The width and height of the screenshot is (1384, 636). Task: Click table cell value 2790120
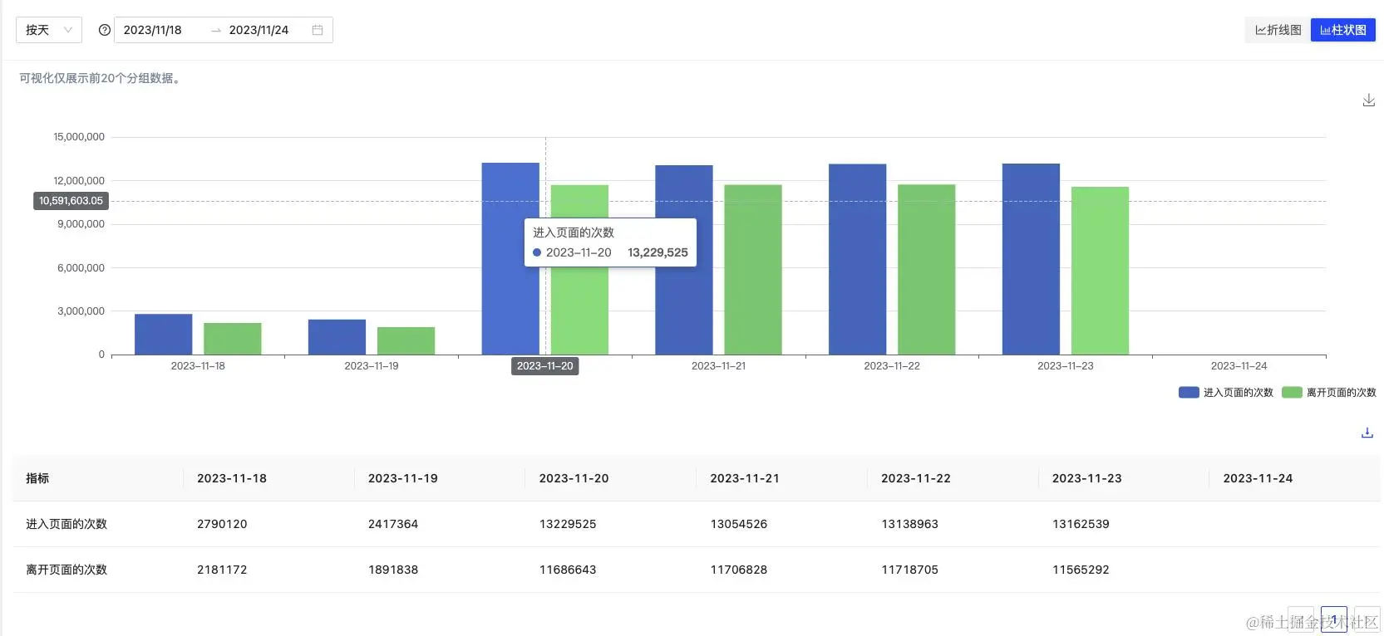click(x=222, y=524)
